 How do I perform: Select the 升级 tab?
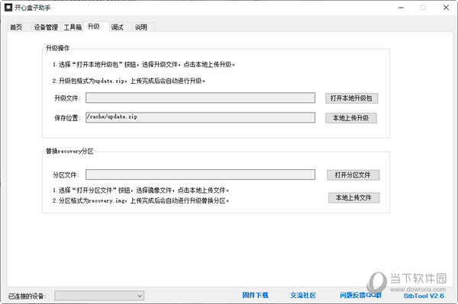point(93,27)
